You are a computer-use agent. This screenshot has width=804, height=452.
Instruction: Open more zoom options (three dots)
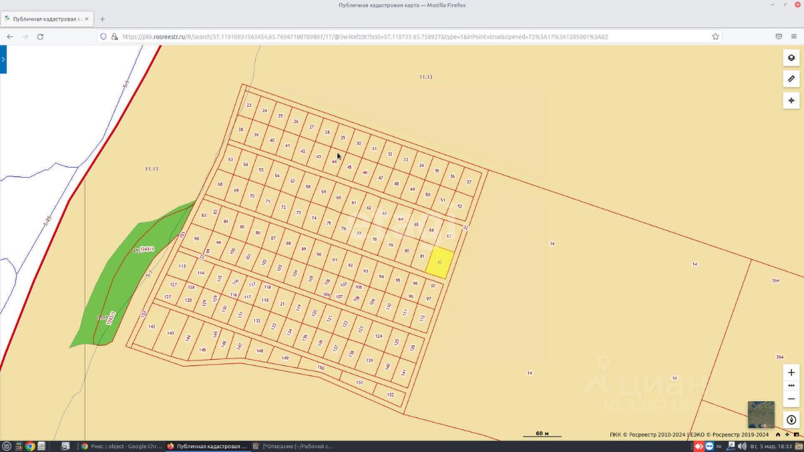(x=791, y=385)
